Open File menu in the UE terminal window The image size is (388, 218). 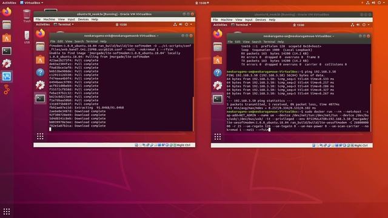[x=230, y=42]
